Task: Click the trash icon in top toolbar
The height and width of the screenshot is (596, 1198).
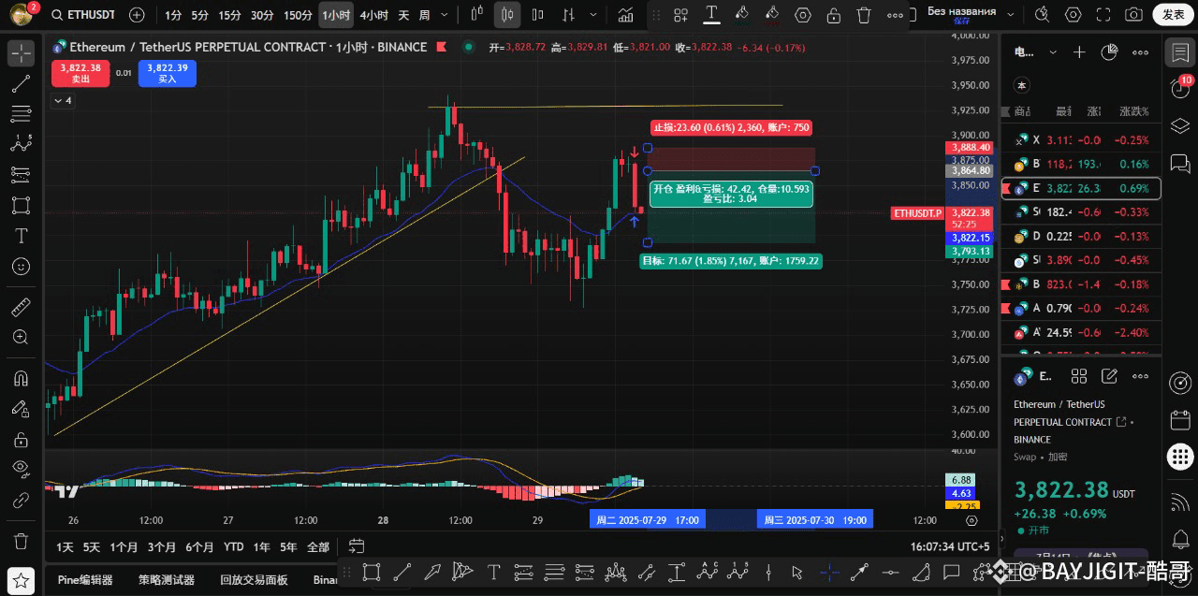Action: point(864,15)
